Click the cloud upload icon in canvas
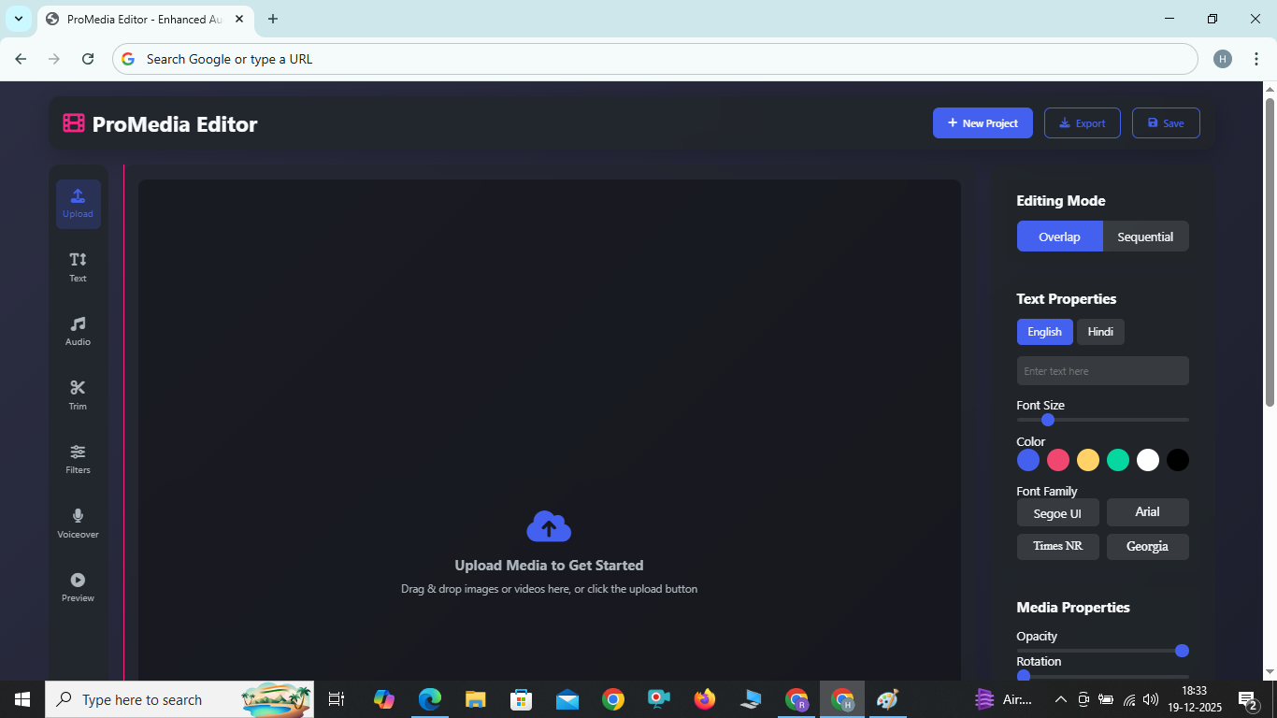 point(549,526)
